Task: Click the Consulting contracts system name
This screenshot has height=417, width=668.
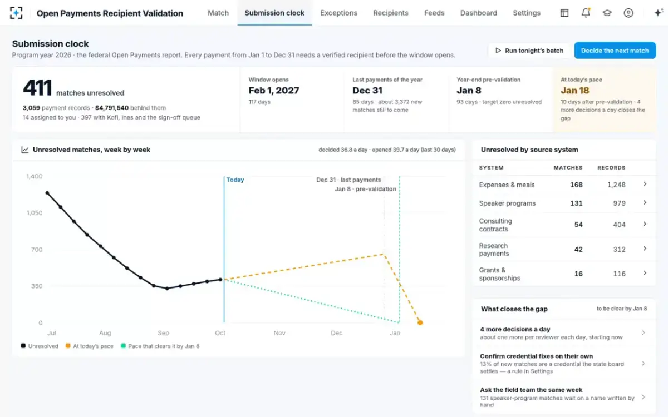Action: click(x=495, y=225)
